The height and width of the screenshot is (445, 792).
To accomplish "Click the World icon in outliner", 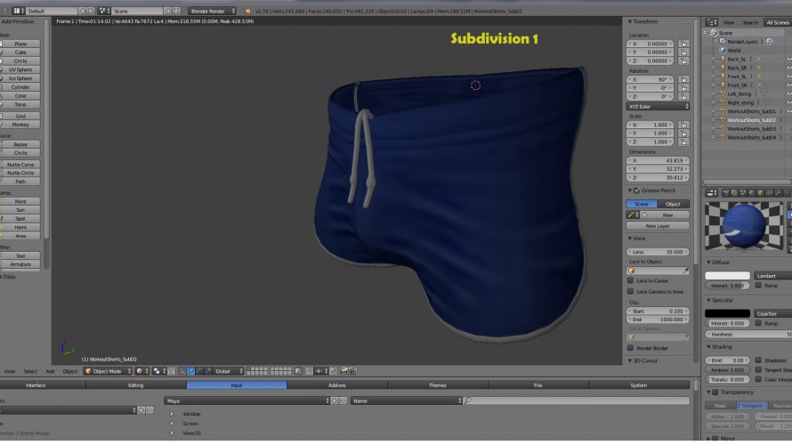I will [723, 51].
